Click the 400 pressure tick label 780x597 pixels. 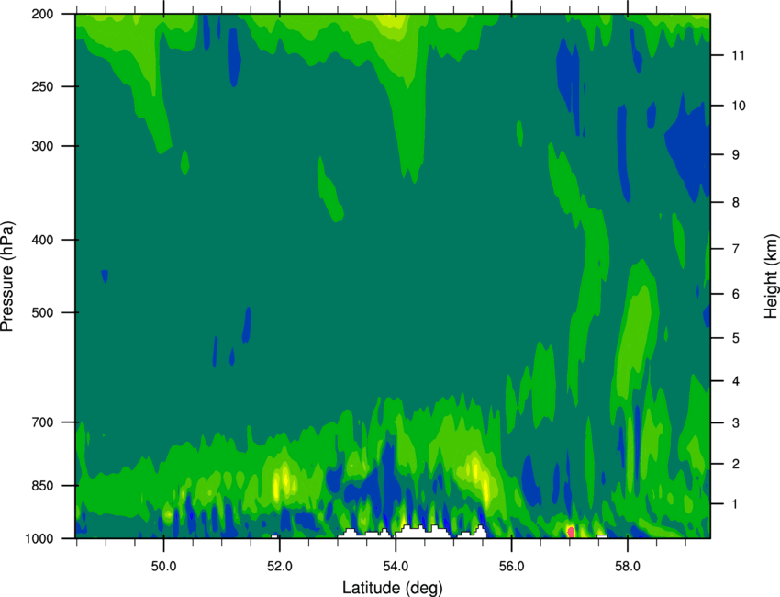click(x=42, y=240)
